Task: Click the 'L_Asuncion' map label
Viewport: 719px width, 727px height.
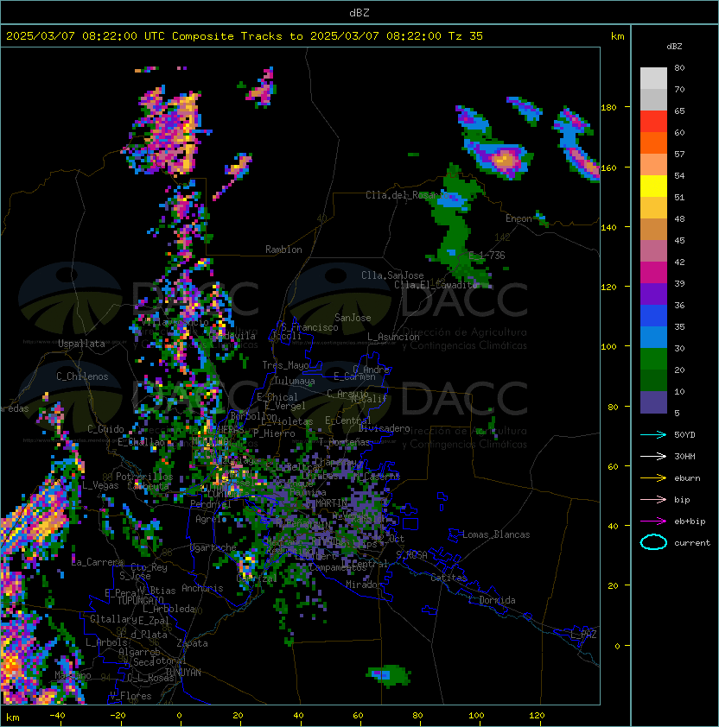Action: click(393, 337)
